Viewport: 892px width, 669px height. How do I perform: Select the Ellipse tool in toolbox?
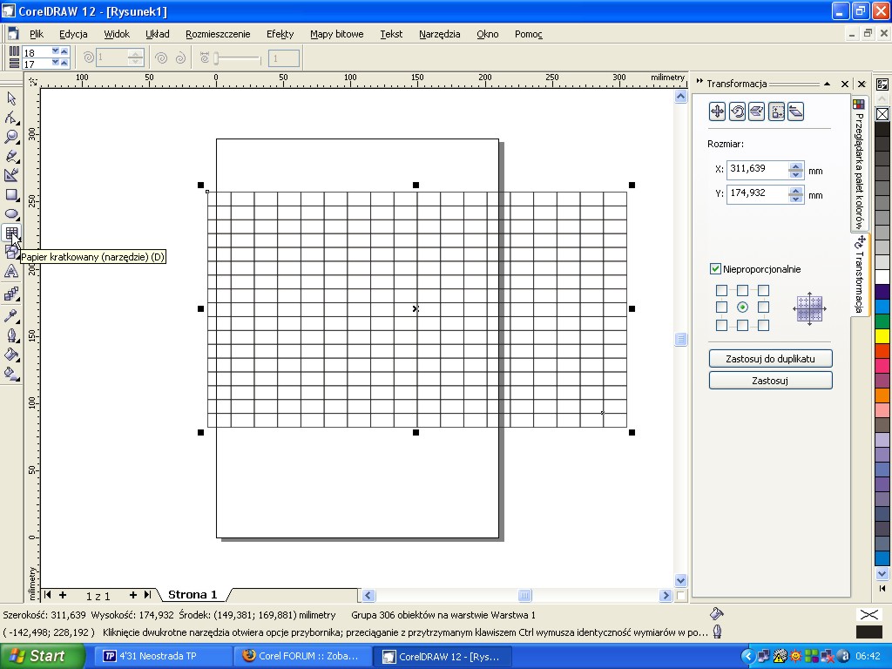[x=11, y=213]
